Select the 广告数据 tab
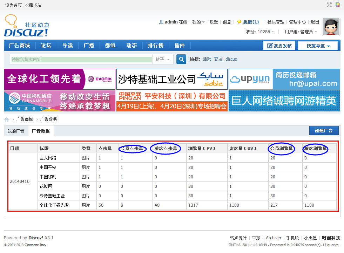This screenshot has height=253, width=344. [x=41, y=131]
